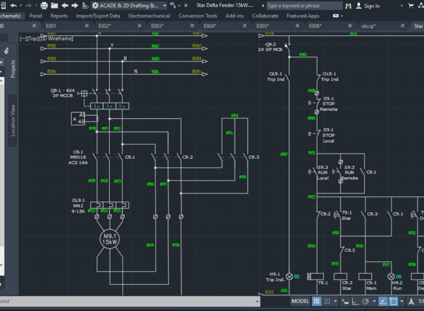Open the share icon dropdown arrow
The image size is (424, 311).
tap(179, 6)
